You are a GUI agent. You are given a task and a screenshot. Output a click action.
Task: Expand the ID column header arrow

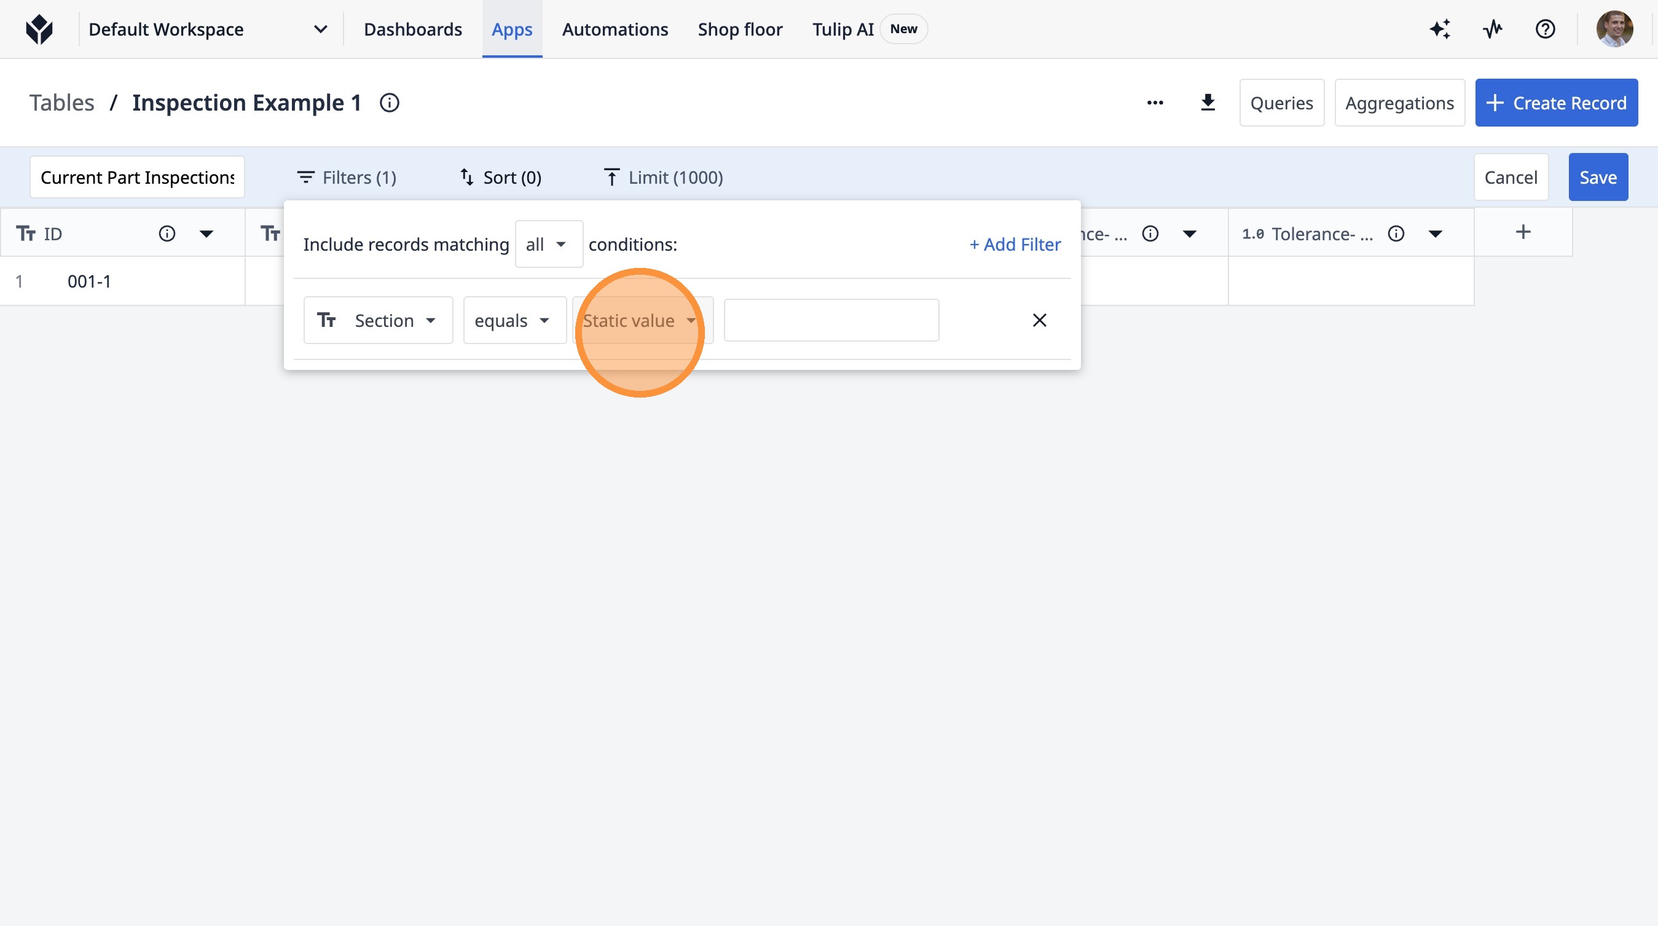(206, 233)
